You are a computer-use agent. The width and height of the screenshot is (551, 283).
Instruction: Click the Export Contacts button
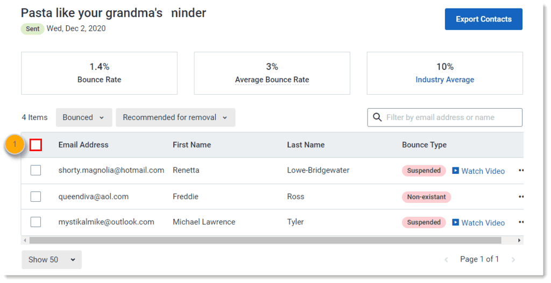[x=483, y=19]
